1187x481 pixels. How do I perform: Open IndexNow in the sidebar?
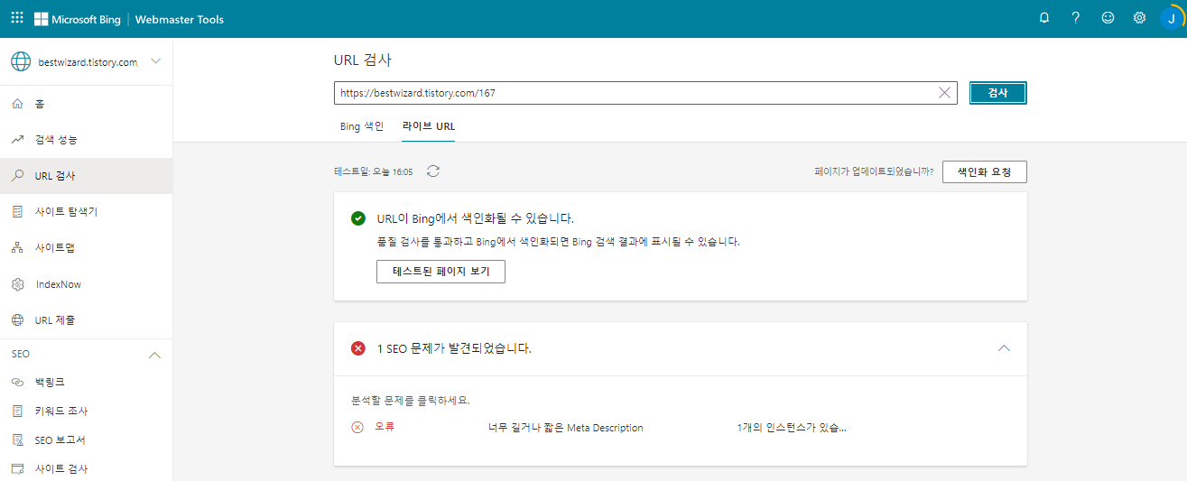point(86,284)
